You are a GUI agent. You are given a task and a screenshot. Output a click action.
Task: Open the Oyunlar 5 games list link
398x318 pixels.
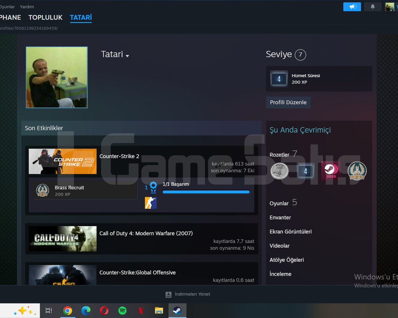tap(283, 203)
